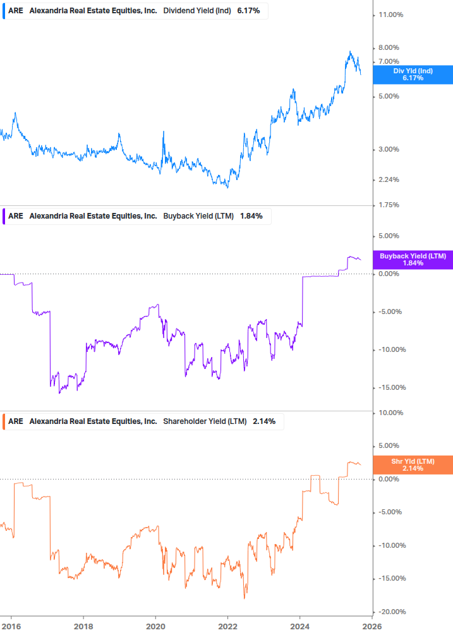Viewport: 453px width, 635px height.
Task: Click the 7.00% tick on the dividend yield axis
Action: [389, 61]
